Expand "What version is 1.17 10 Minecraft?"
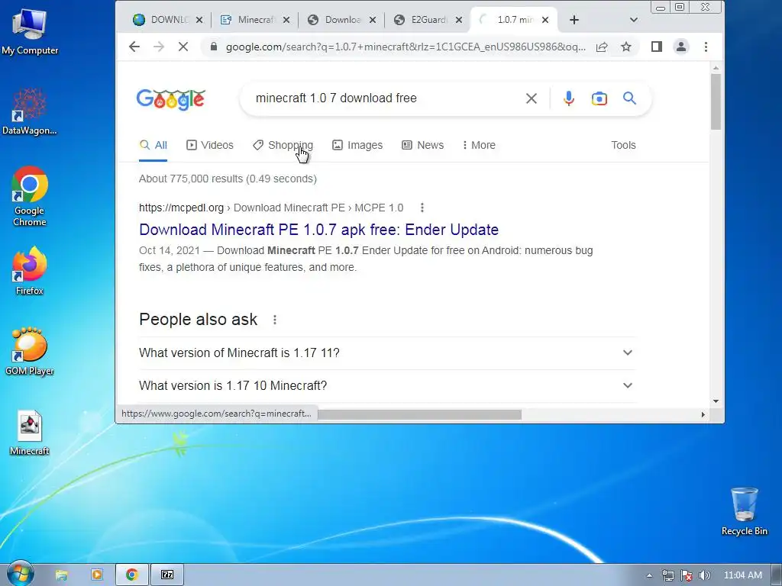 point(387,385)
